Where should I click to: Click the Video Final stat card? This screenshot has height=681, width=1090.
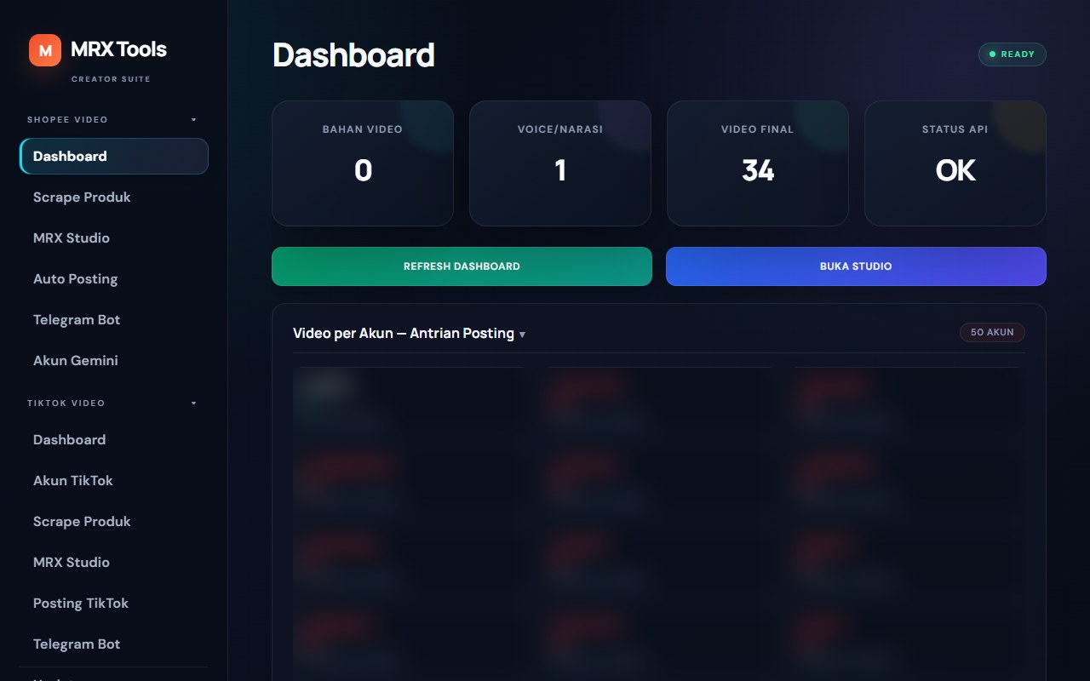(758, 163)
